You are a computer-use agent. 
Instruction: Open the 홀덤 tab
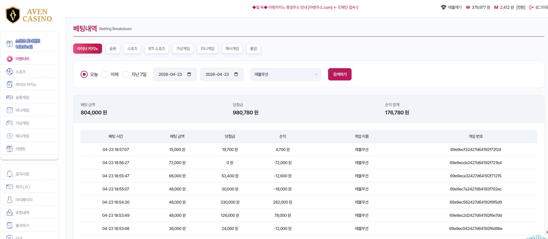253,49
